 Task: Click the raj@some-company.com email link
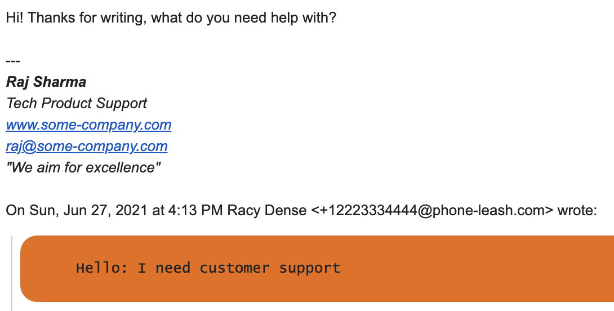click(x=87, y=146)
